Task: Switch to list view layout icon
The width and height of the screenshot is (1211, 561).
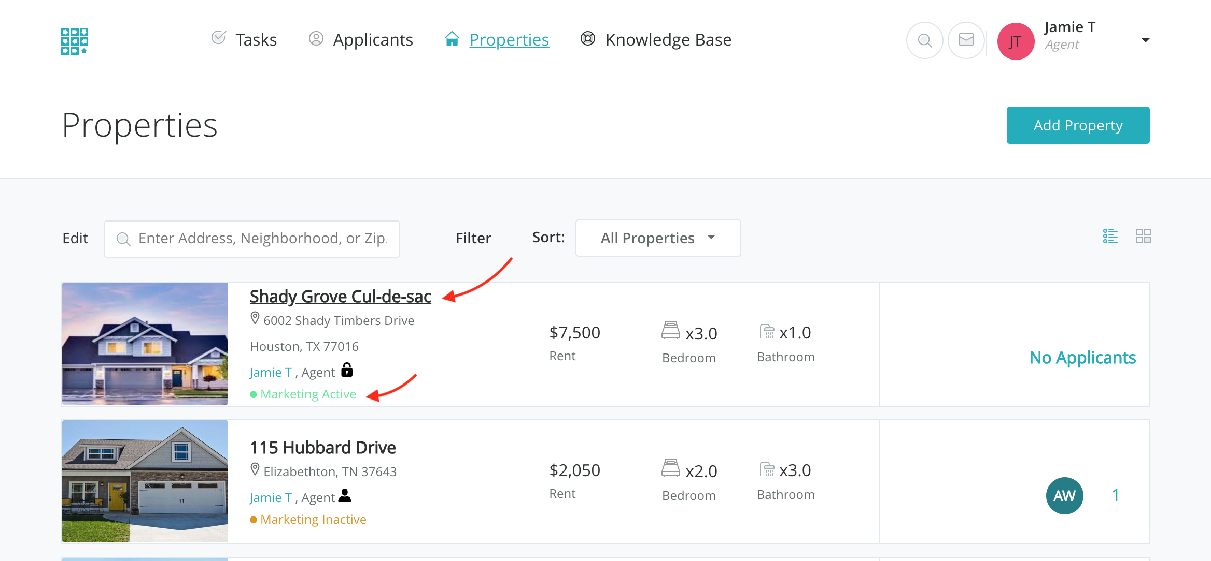Action: click(1110, 237)
